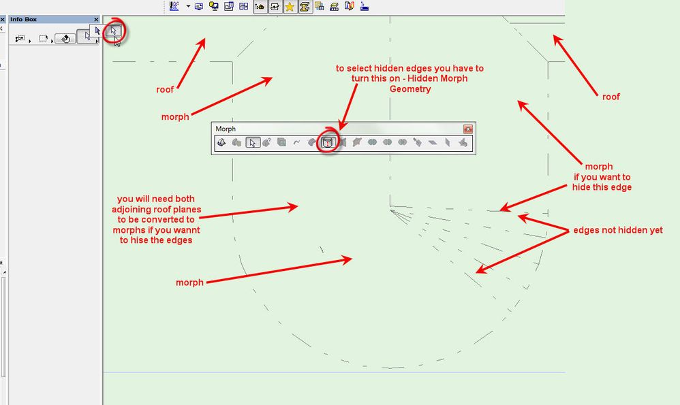Image resolution: width=680 pixels, height=405 pixels.
Task: Close the Info Box panel
Action: (x=96, y=20)
